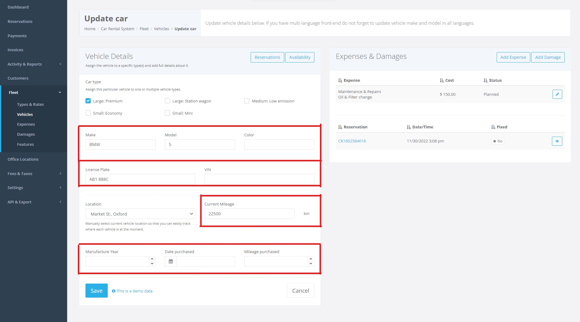Uncheck the Large: Premium car type
Image resolution: width=580 pixels, height=322 pixels.
click(x=88, y=101)
